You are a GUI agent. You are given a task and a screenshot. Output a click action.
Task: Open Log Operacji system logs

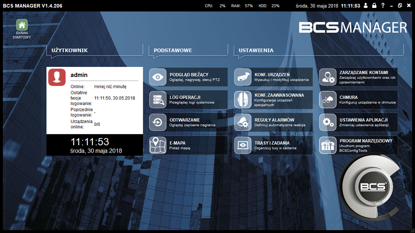(188, 100)
